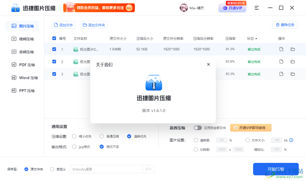Click the username Ma~晴天

197,8
